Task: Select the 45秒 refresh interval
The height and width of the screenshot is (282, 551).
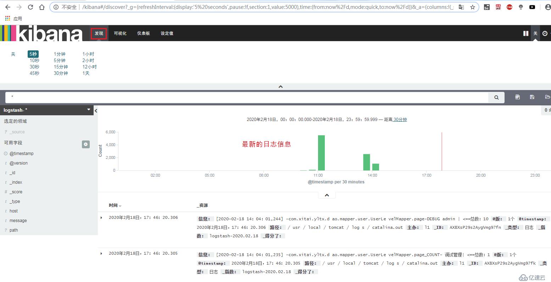Action: click(x=34, y=73)
